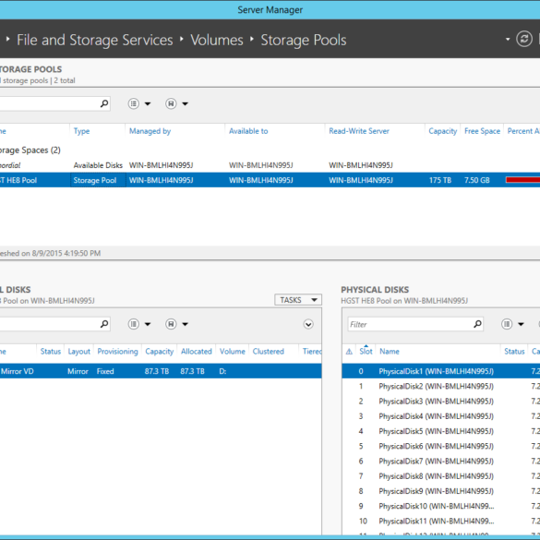The height and width of the screenshot is (540, 540).
Task: Select PhysicalDisk4 row in Physical Disks
Action: (x=441, y=416)
